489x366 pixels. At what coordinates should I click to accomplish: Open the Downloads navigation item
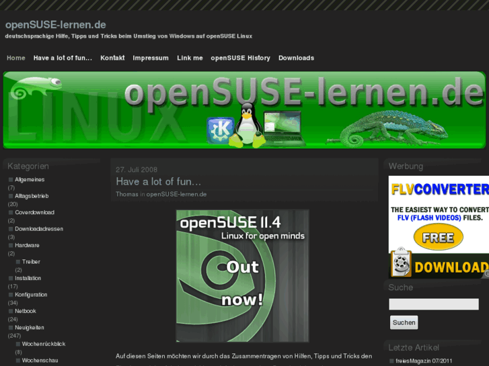[x=296, y=58]
